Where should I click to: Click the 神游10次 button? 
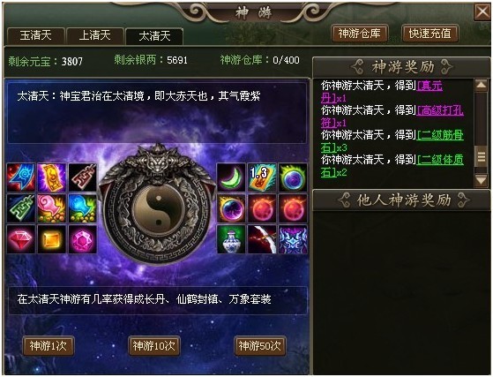tap(154, 346)
